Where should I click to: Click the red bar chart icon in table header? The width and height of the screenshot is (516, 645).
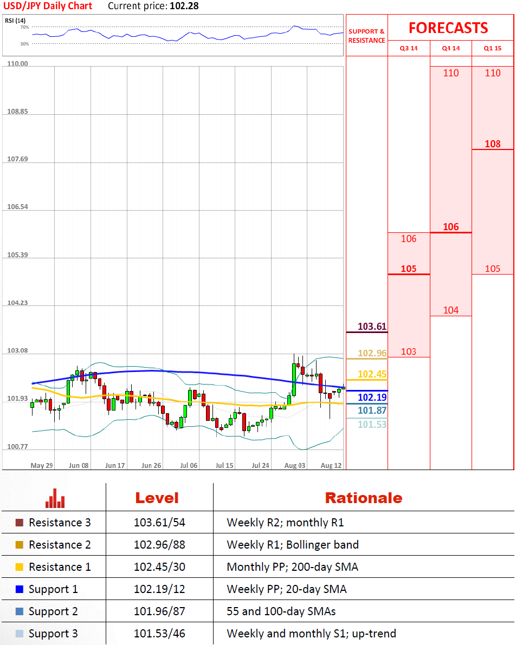(x=55, y=498)
